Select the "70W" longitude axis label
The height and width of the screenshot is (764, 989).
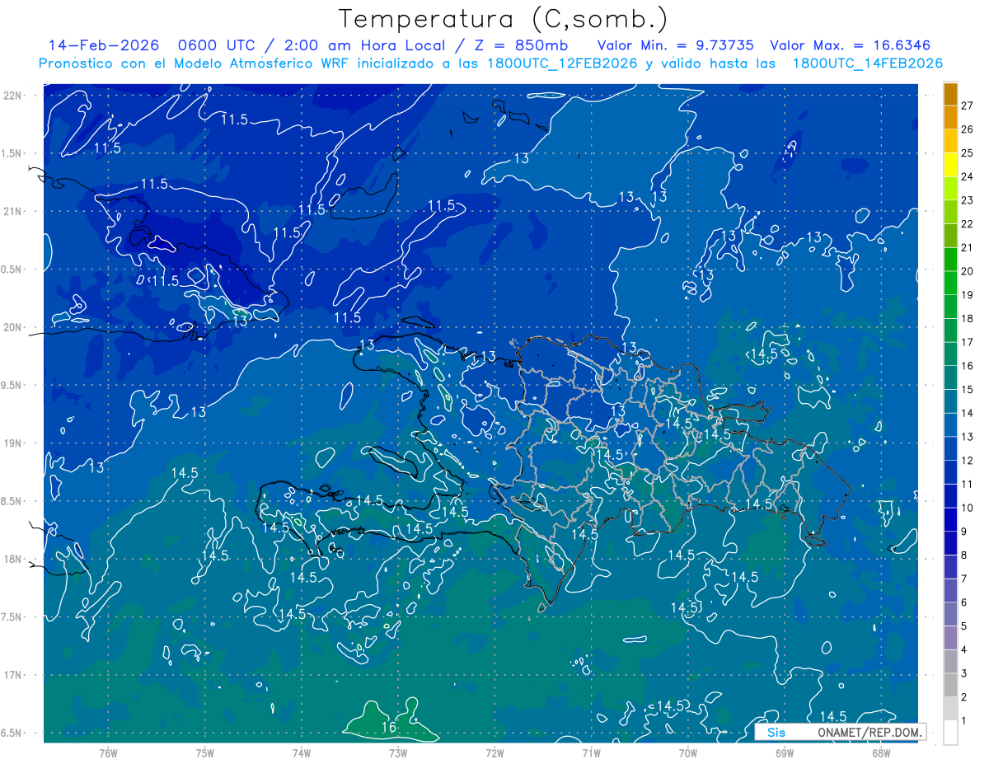pos(687,752)
